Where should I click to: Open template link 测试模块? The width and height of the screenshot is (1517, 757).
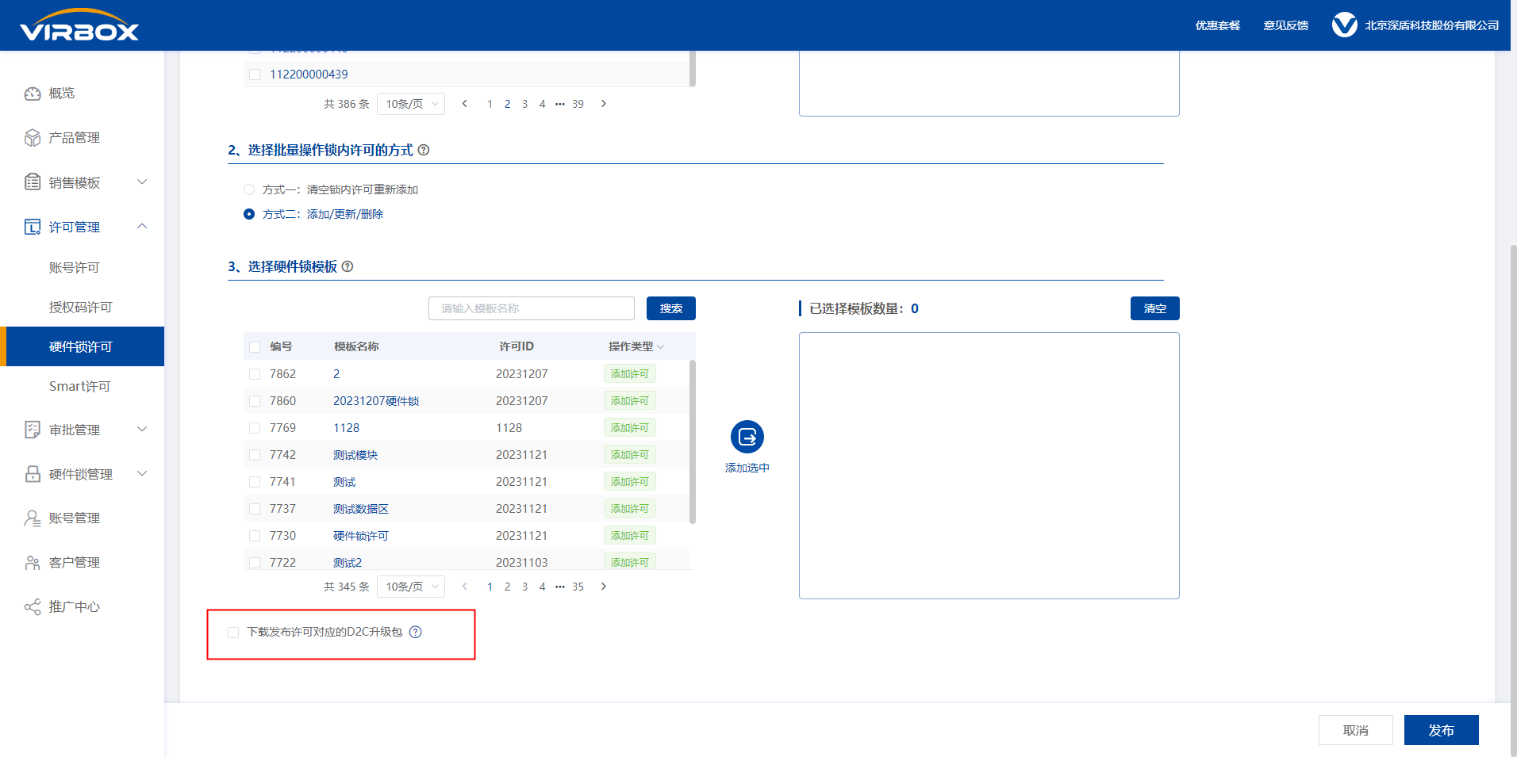[355, 455]
